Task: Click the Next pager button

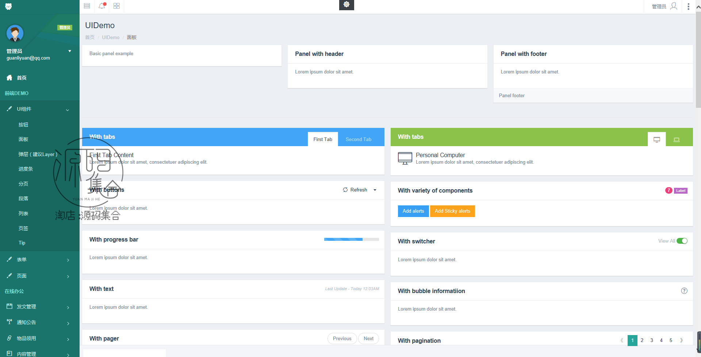Action: (368, 338)
